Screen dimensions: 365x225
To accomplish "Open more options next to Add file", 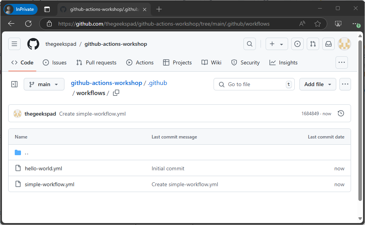I will tap(345, 84).
